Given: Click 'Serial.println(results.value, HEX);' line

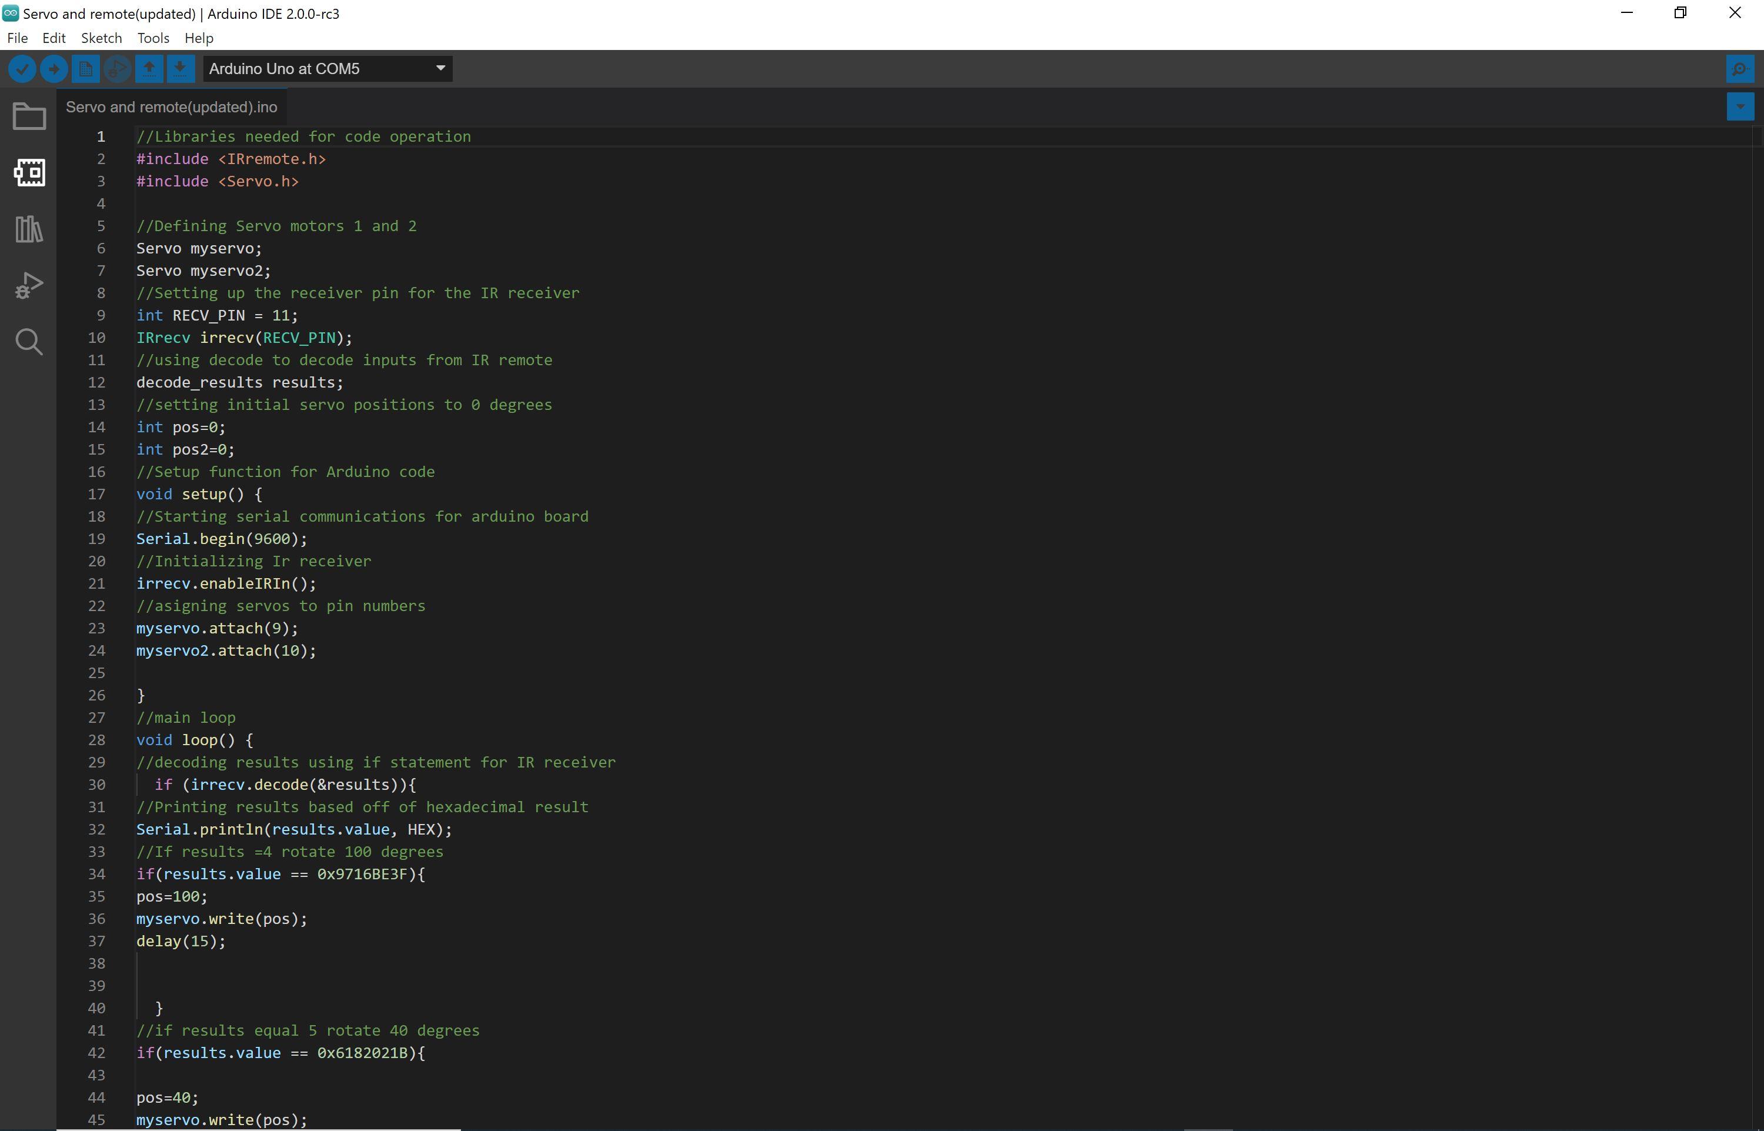Looking at the screenshot, I should click(x=295, y=830).
